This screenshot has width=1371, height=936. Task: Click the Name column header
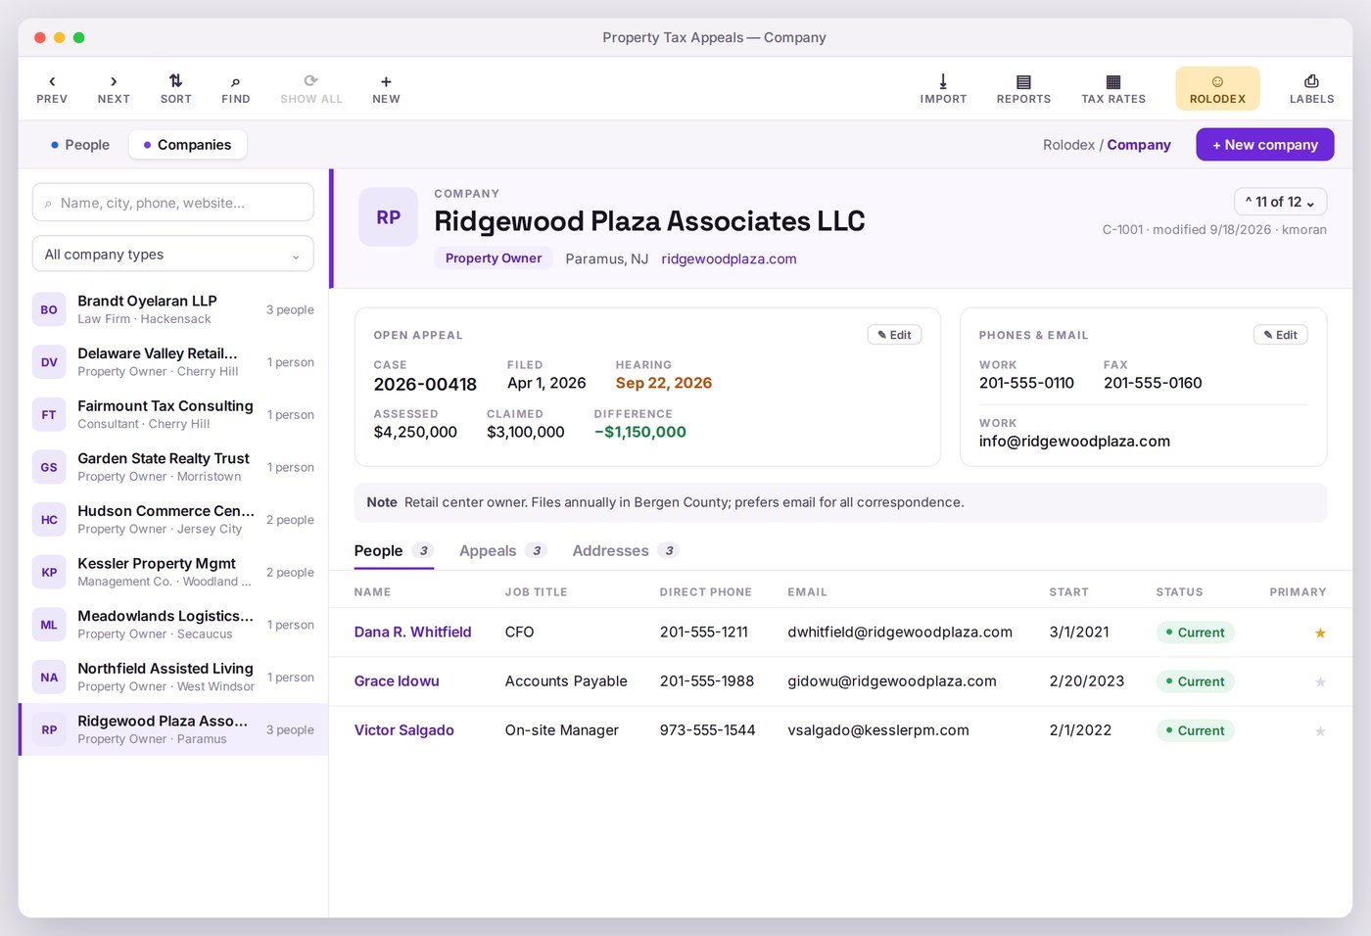[372, 592]
